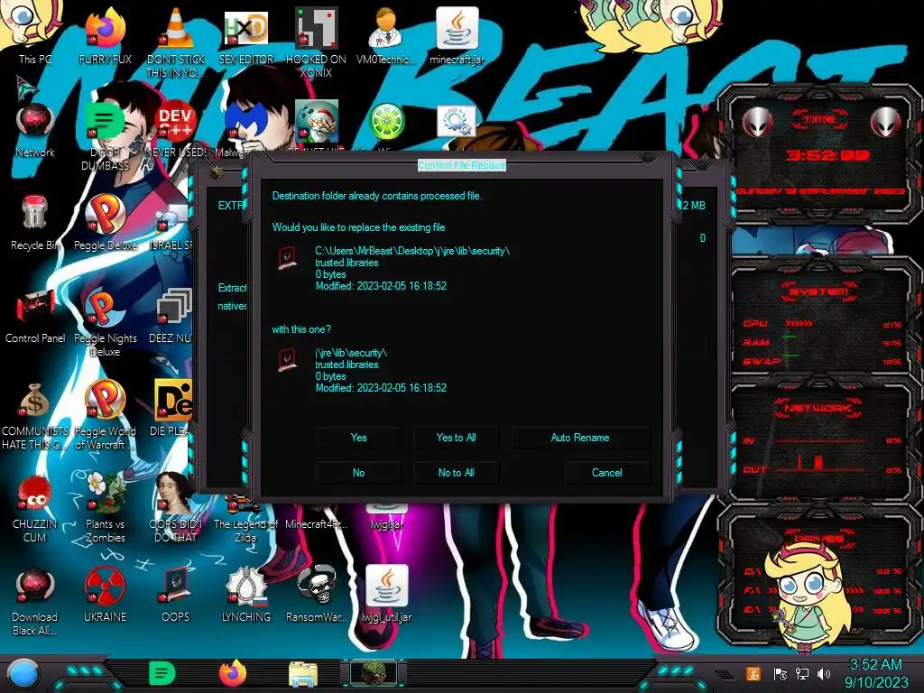
Task: Select the money bag COMMUNISTS HATE icon
Action: pos(35,415)
